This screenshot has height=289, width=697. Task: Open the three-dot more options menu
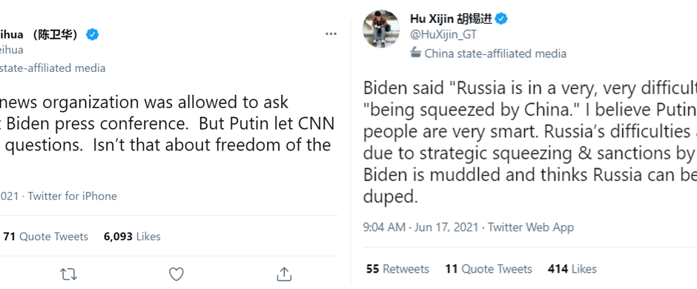point(331,34)
